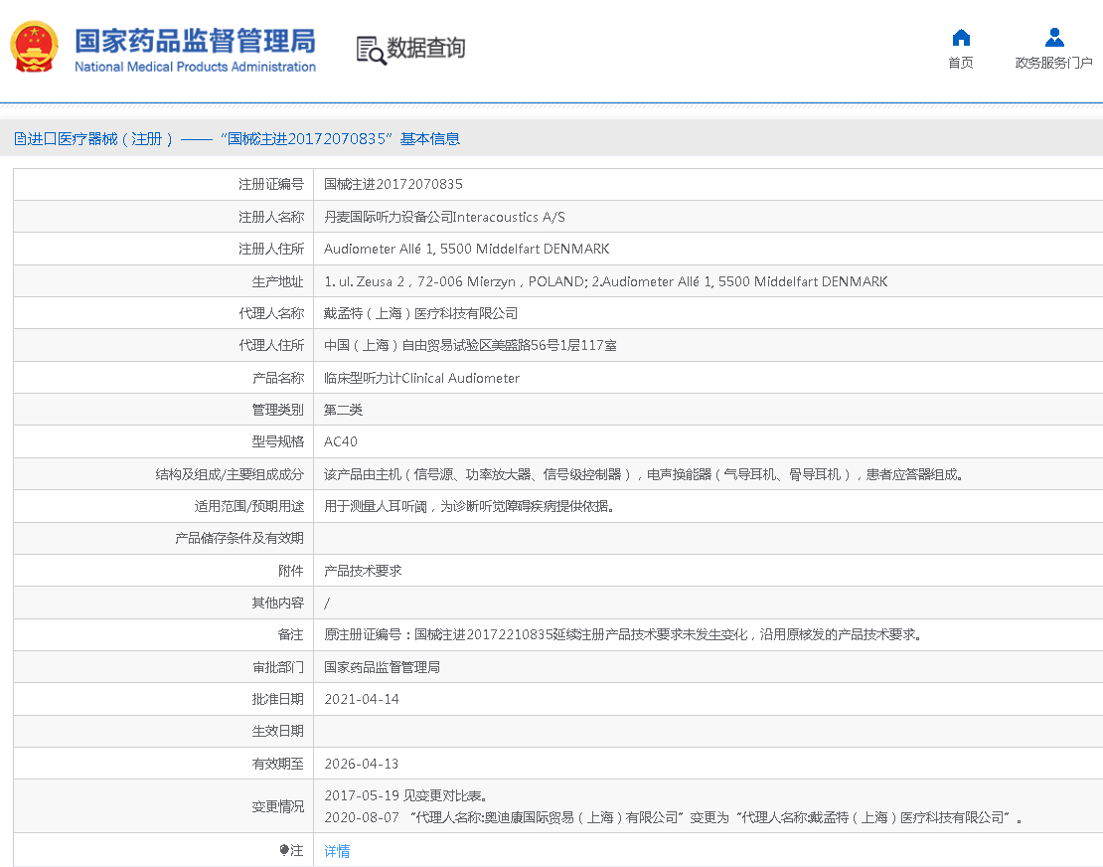Select the 首页 home icon
Screen dimensions: 1103x867
tap(960, 37)
